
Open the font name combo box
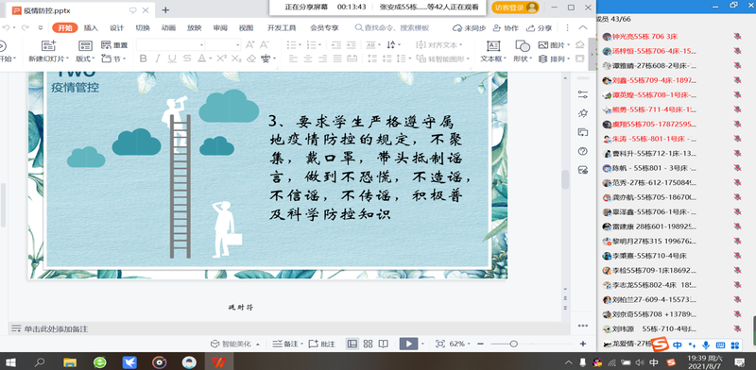(171, 44)
